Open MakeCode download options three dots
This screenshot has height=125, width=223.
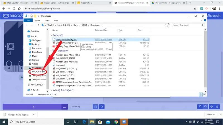(x=65, y=107)
